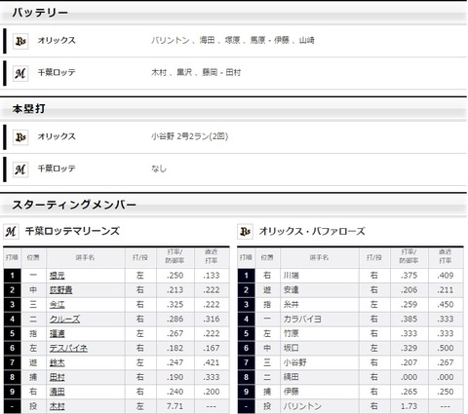
Task: Open the player link 鈴木
Action: [58, 362]
